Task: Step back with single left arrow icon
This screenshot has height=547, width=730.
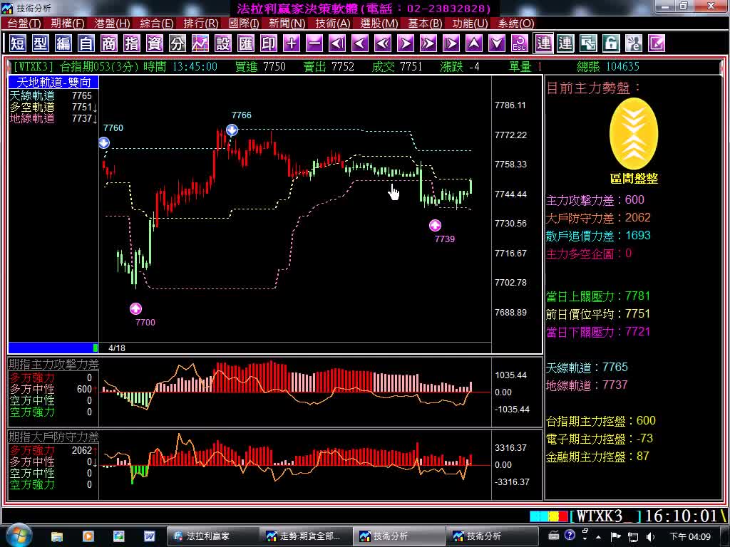Action: 360,43
